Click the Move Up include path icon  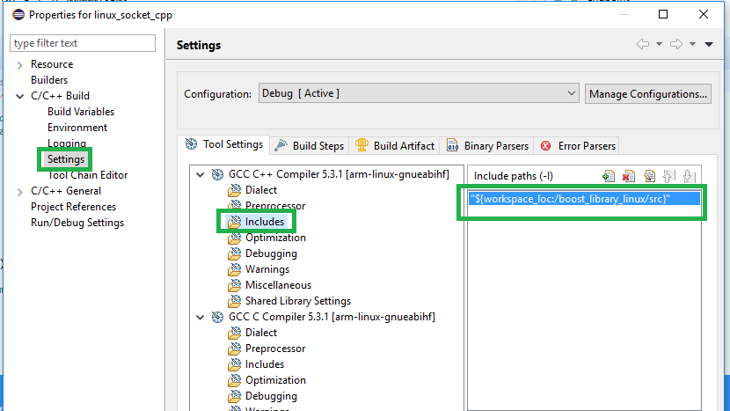pyautogui.click(x=669, y=176)
